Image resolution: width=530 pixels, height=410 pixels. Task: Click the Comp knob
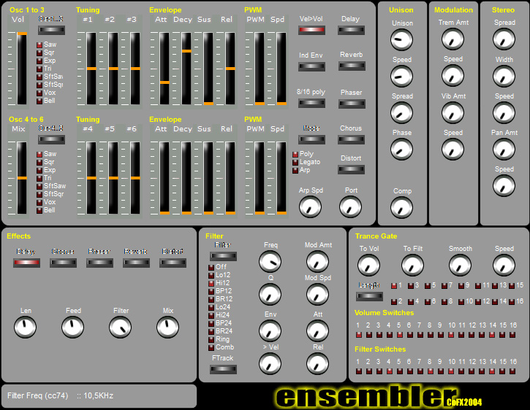[401, 207]
